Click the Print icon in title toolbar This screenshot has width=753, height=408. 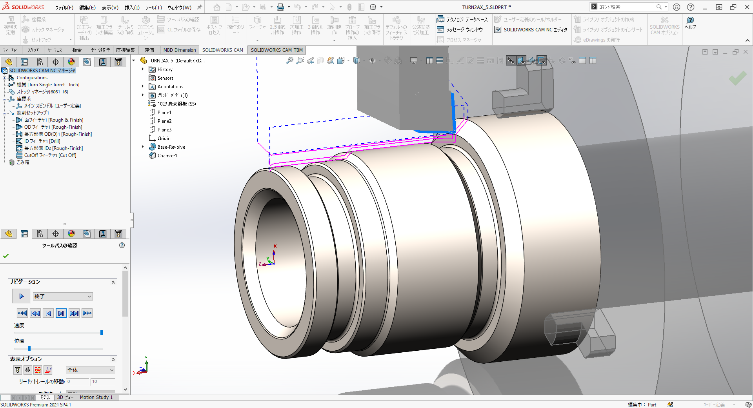(280, 7)
